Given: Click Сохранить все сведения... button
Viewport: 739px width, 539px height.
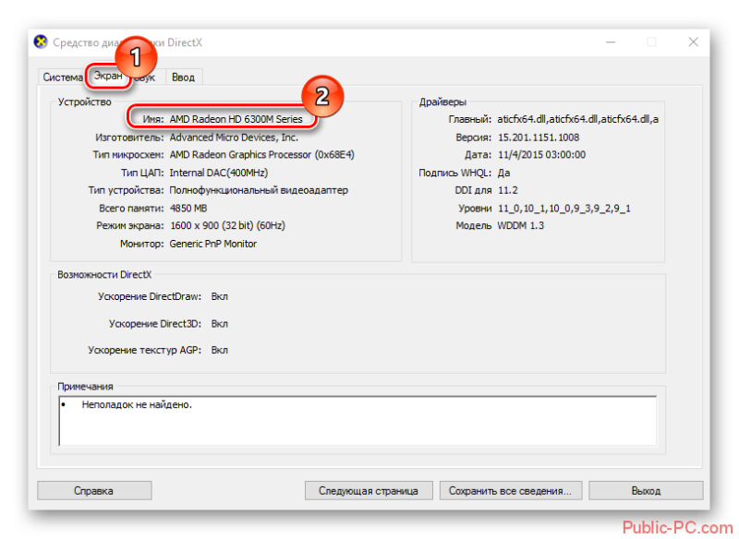Looking at the screenshot, I should click(x=511, y=490).
